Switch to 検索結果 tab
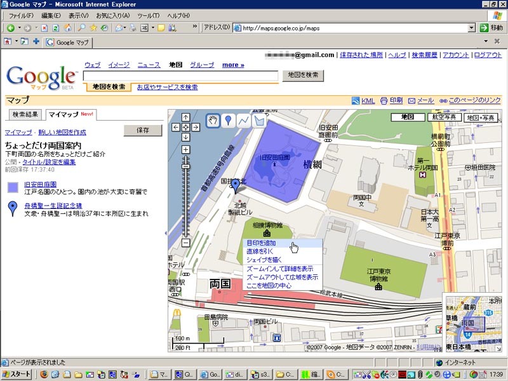This screenshot has width=508, height=381. (x=25, y=114)
